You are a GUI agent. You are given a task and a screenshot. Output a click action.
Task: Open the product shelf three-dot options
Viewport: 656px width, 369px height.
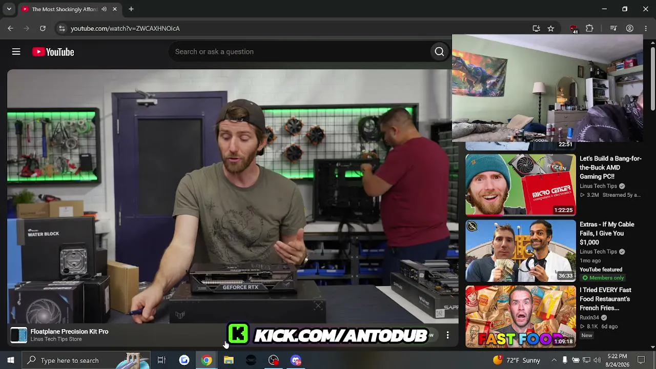447,335
